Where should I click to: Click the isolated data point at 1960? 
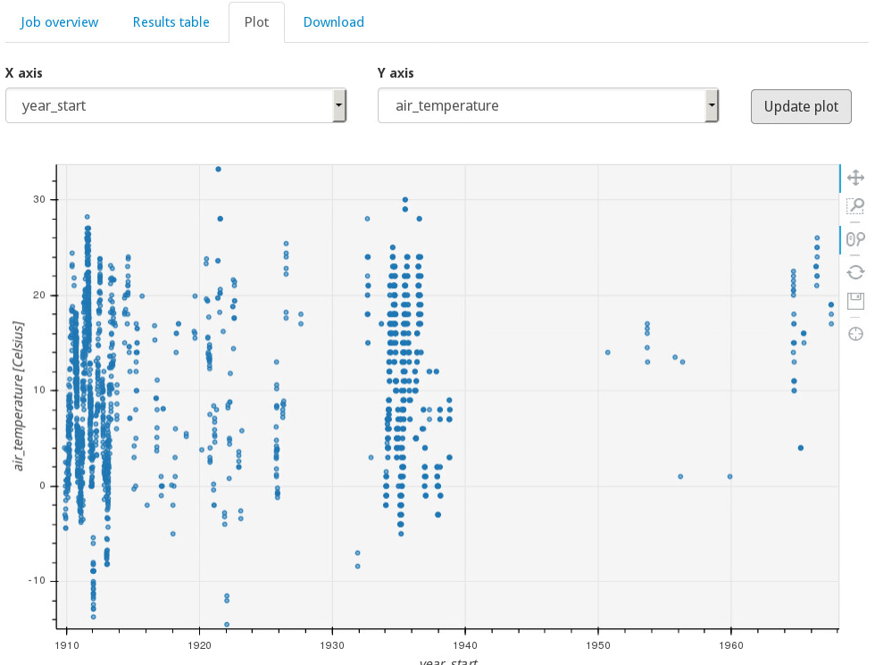[x=729, y=477]
